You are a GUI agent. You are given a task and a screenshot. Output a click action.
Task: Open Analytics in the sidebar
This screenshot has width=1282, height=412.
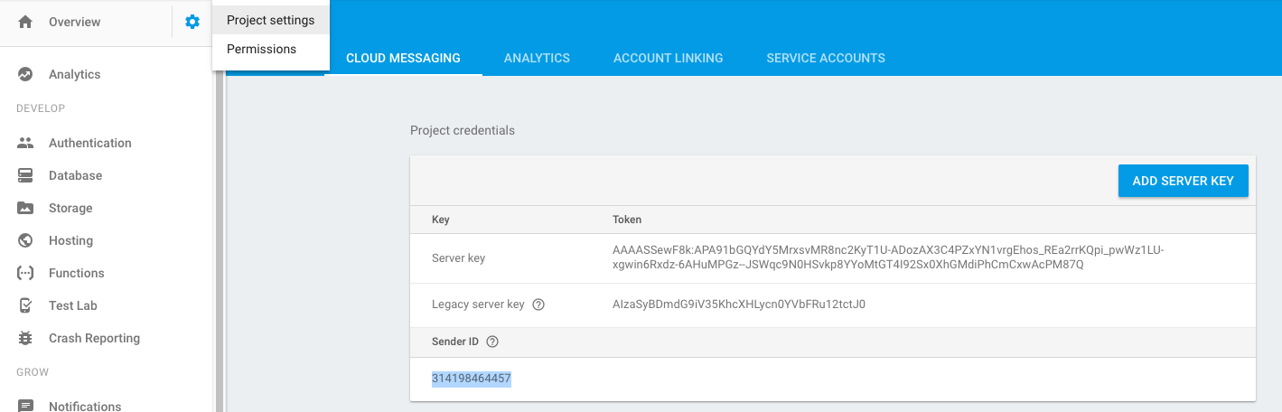75,74
